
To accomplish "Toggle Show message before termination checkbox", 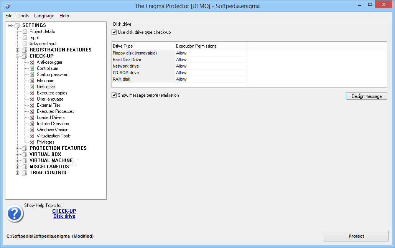I will 114,95.
